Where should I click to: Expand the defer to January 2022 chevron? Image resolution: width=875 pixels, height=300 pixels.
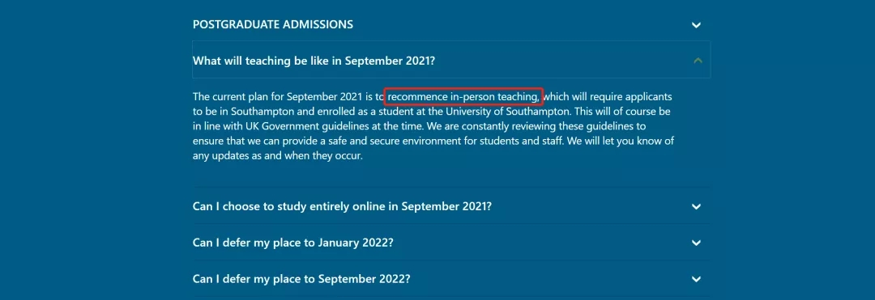coord(696,243)
